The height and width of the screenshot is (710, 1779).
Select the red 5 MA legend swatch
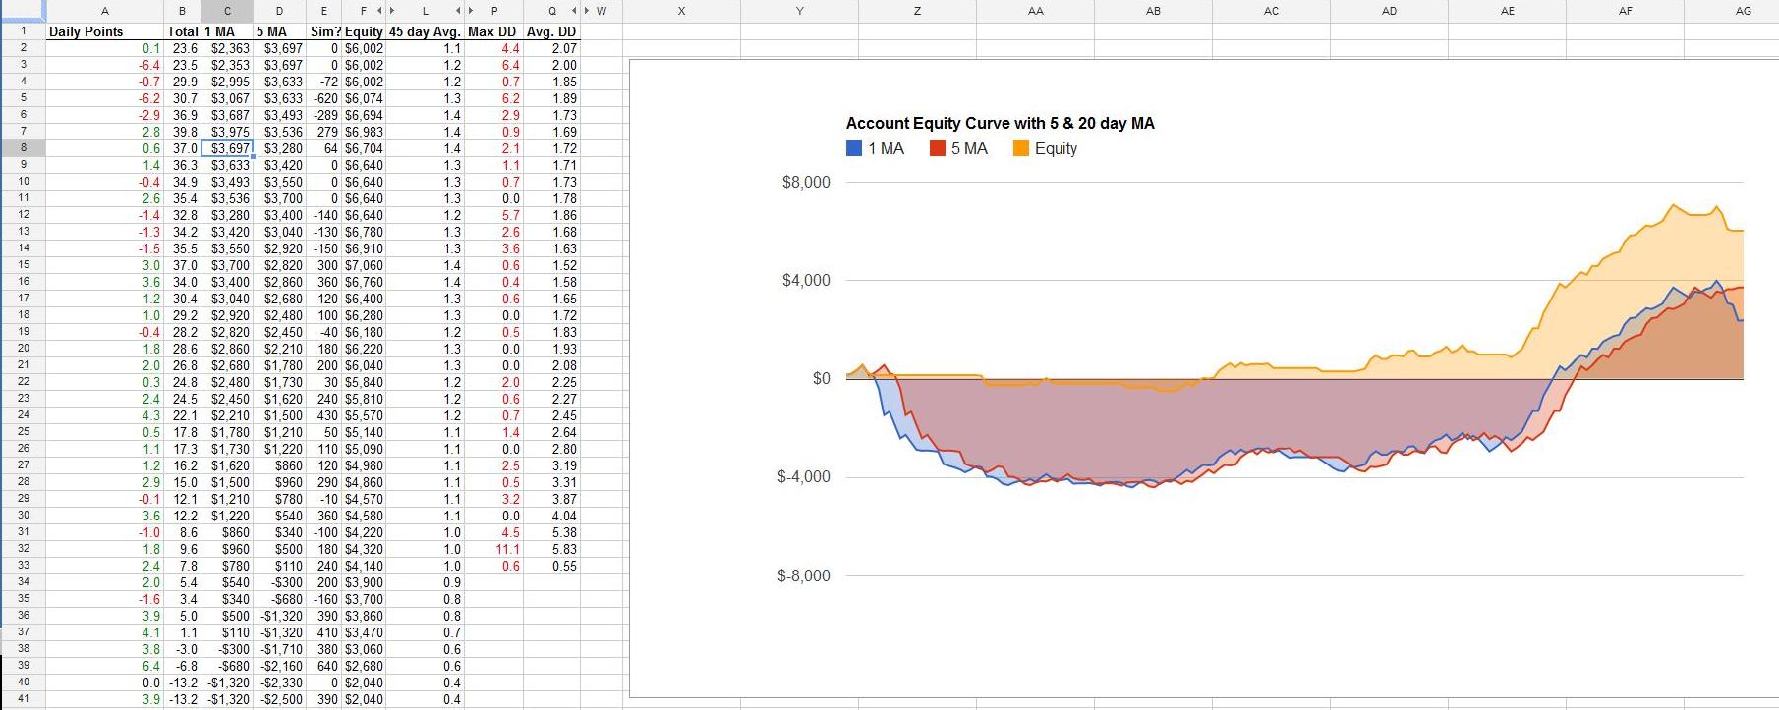pos(938,149)
